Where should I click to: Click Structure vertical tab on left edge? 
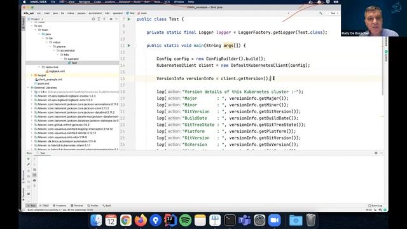point(24,177)
